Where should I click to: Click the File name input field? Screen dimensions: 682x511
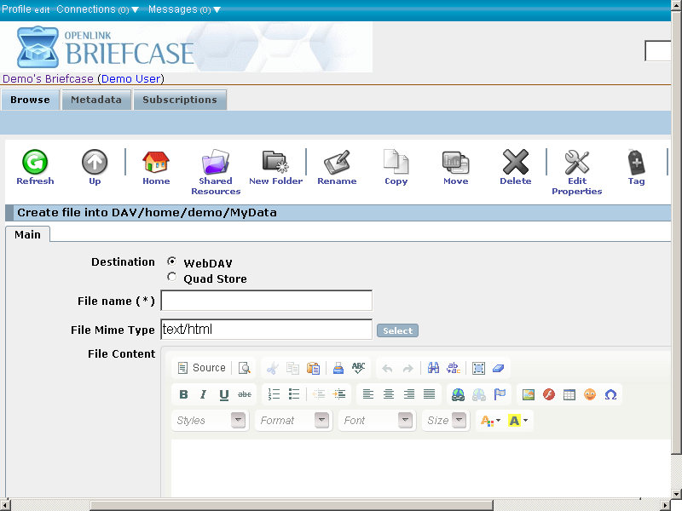coord(266,301)
